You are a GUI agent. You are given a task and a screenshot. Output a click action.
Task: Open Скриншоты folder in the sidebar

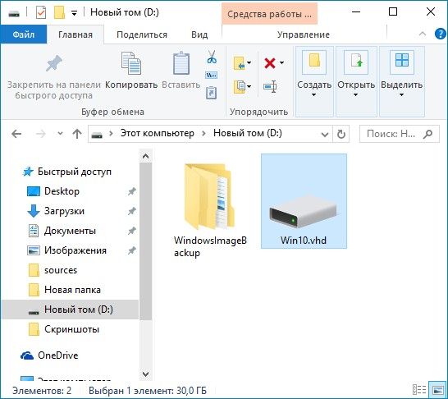pos(71,329)
